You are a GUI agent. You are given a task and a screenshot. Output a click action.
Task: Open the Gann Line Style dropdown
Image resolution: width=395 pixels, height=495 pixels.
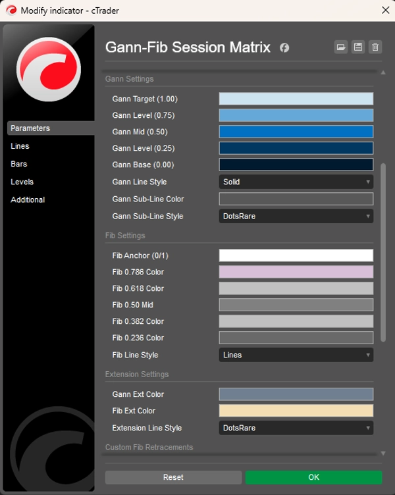pyautogui.click(x=296, y=182)
